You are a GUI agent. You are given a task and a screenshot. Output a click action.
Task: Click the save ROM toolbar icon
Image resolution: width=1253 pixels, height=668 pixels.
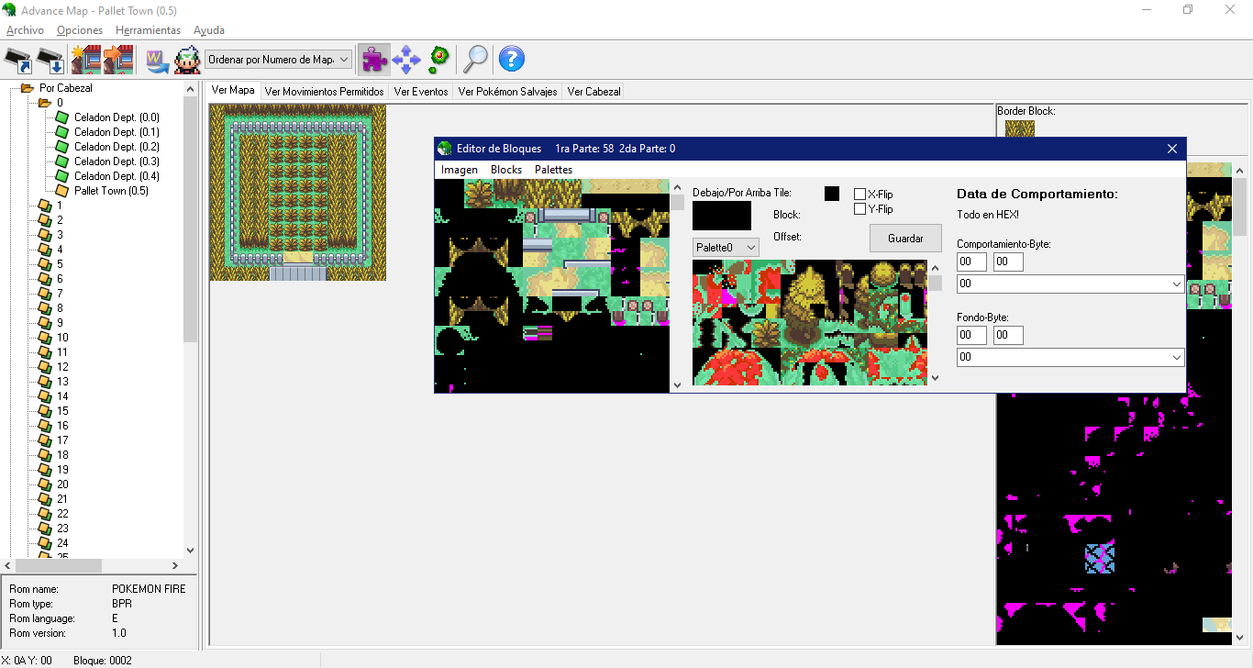click(x=50, y=60)
